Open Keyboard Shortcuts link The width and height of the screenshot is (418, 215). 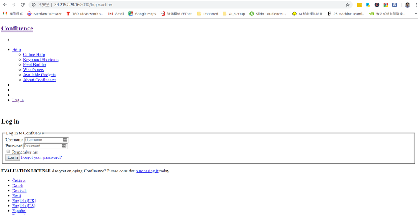(41, 60)
